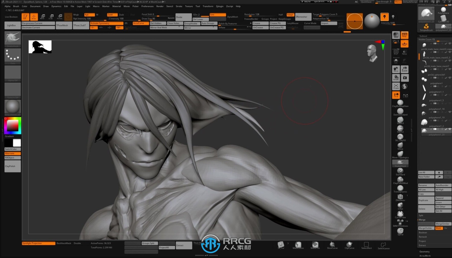452x258 pixels.
Task: Click the BPR render icon
Action: coord(396,35)
